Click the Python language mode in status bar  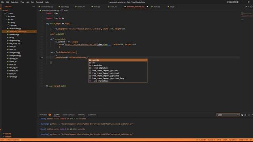(233, 140)
